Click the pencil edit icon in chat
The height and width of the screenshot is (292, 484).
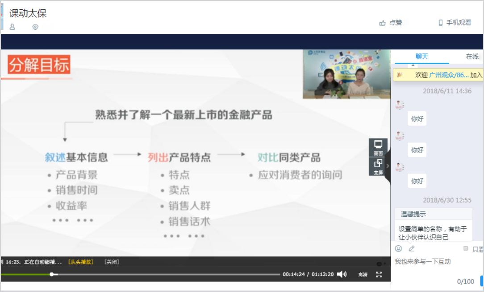pyautogui.click(x=411, y=248)
